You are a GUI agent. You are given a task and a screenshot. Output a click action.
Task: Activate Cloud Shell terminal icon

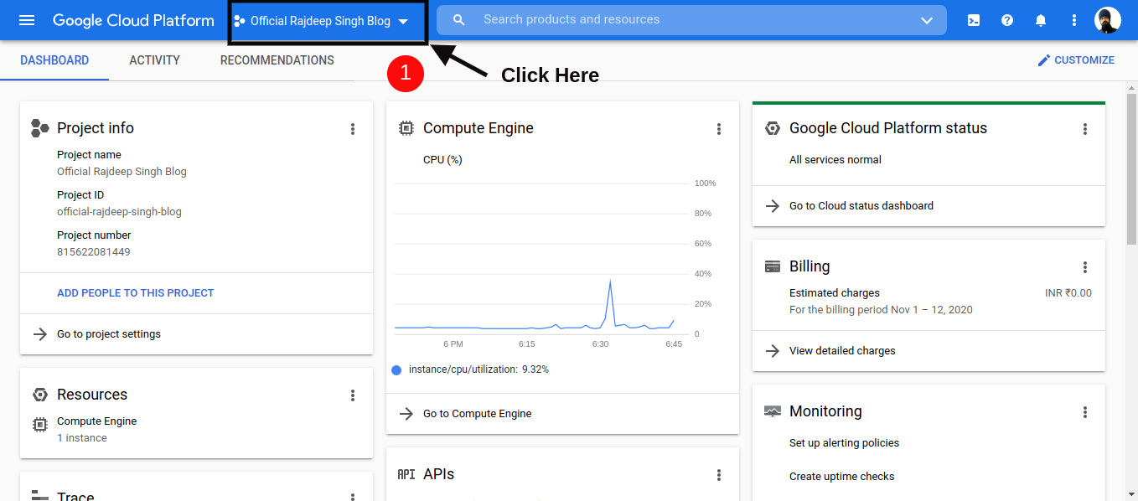tap(974, 20)
